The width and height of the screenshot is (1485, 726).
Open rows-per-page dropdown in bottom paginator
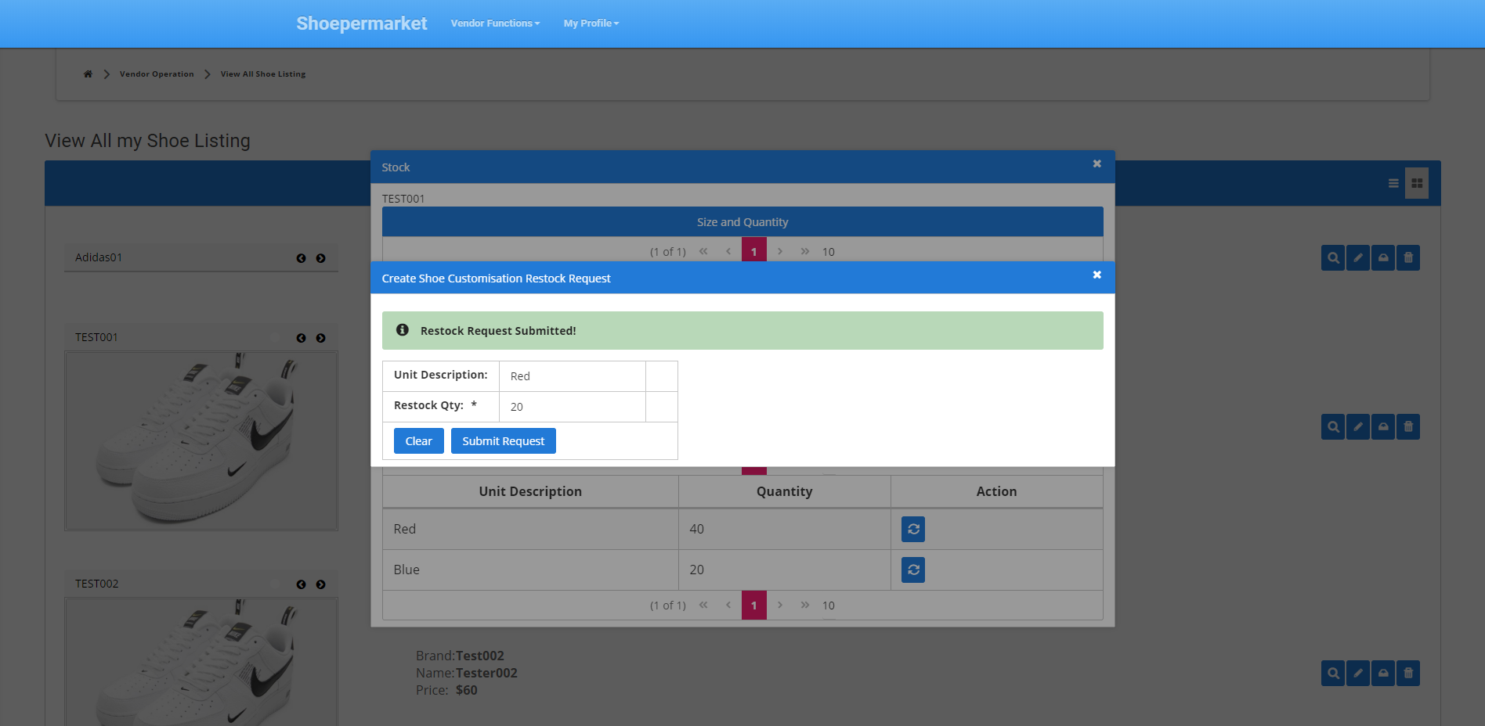point(829,606)
